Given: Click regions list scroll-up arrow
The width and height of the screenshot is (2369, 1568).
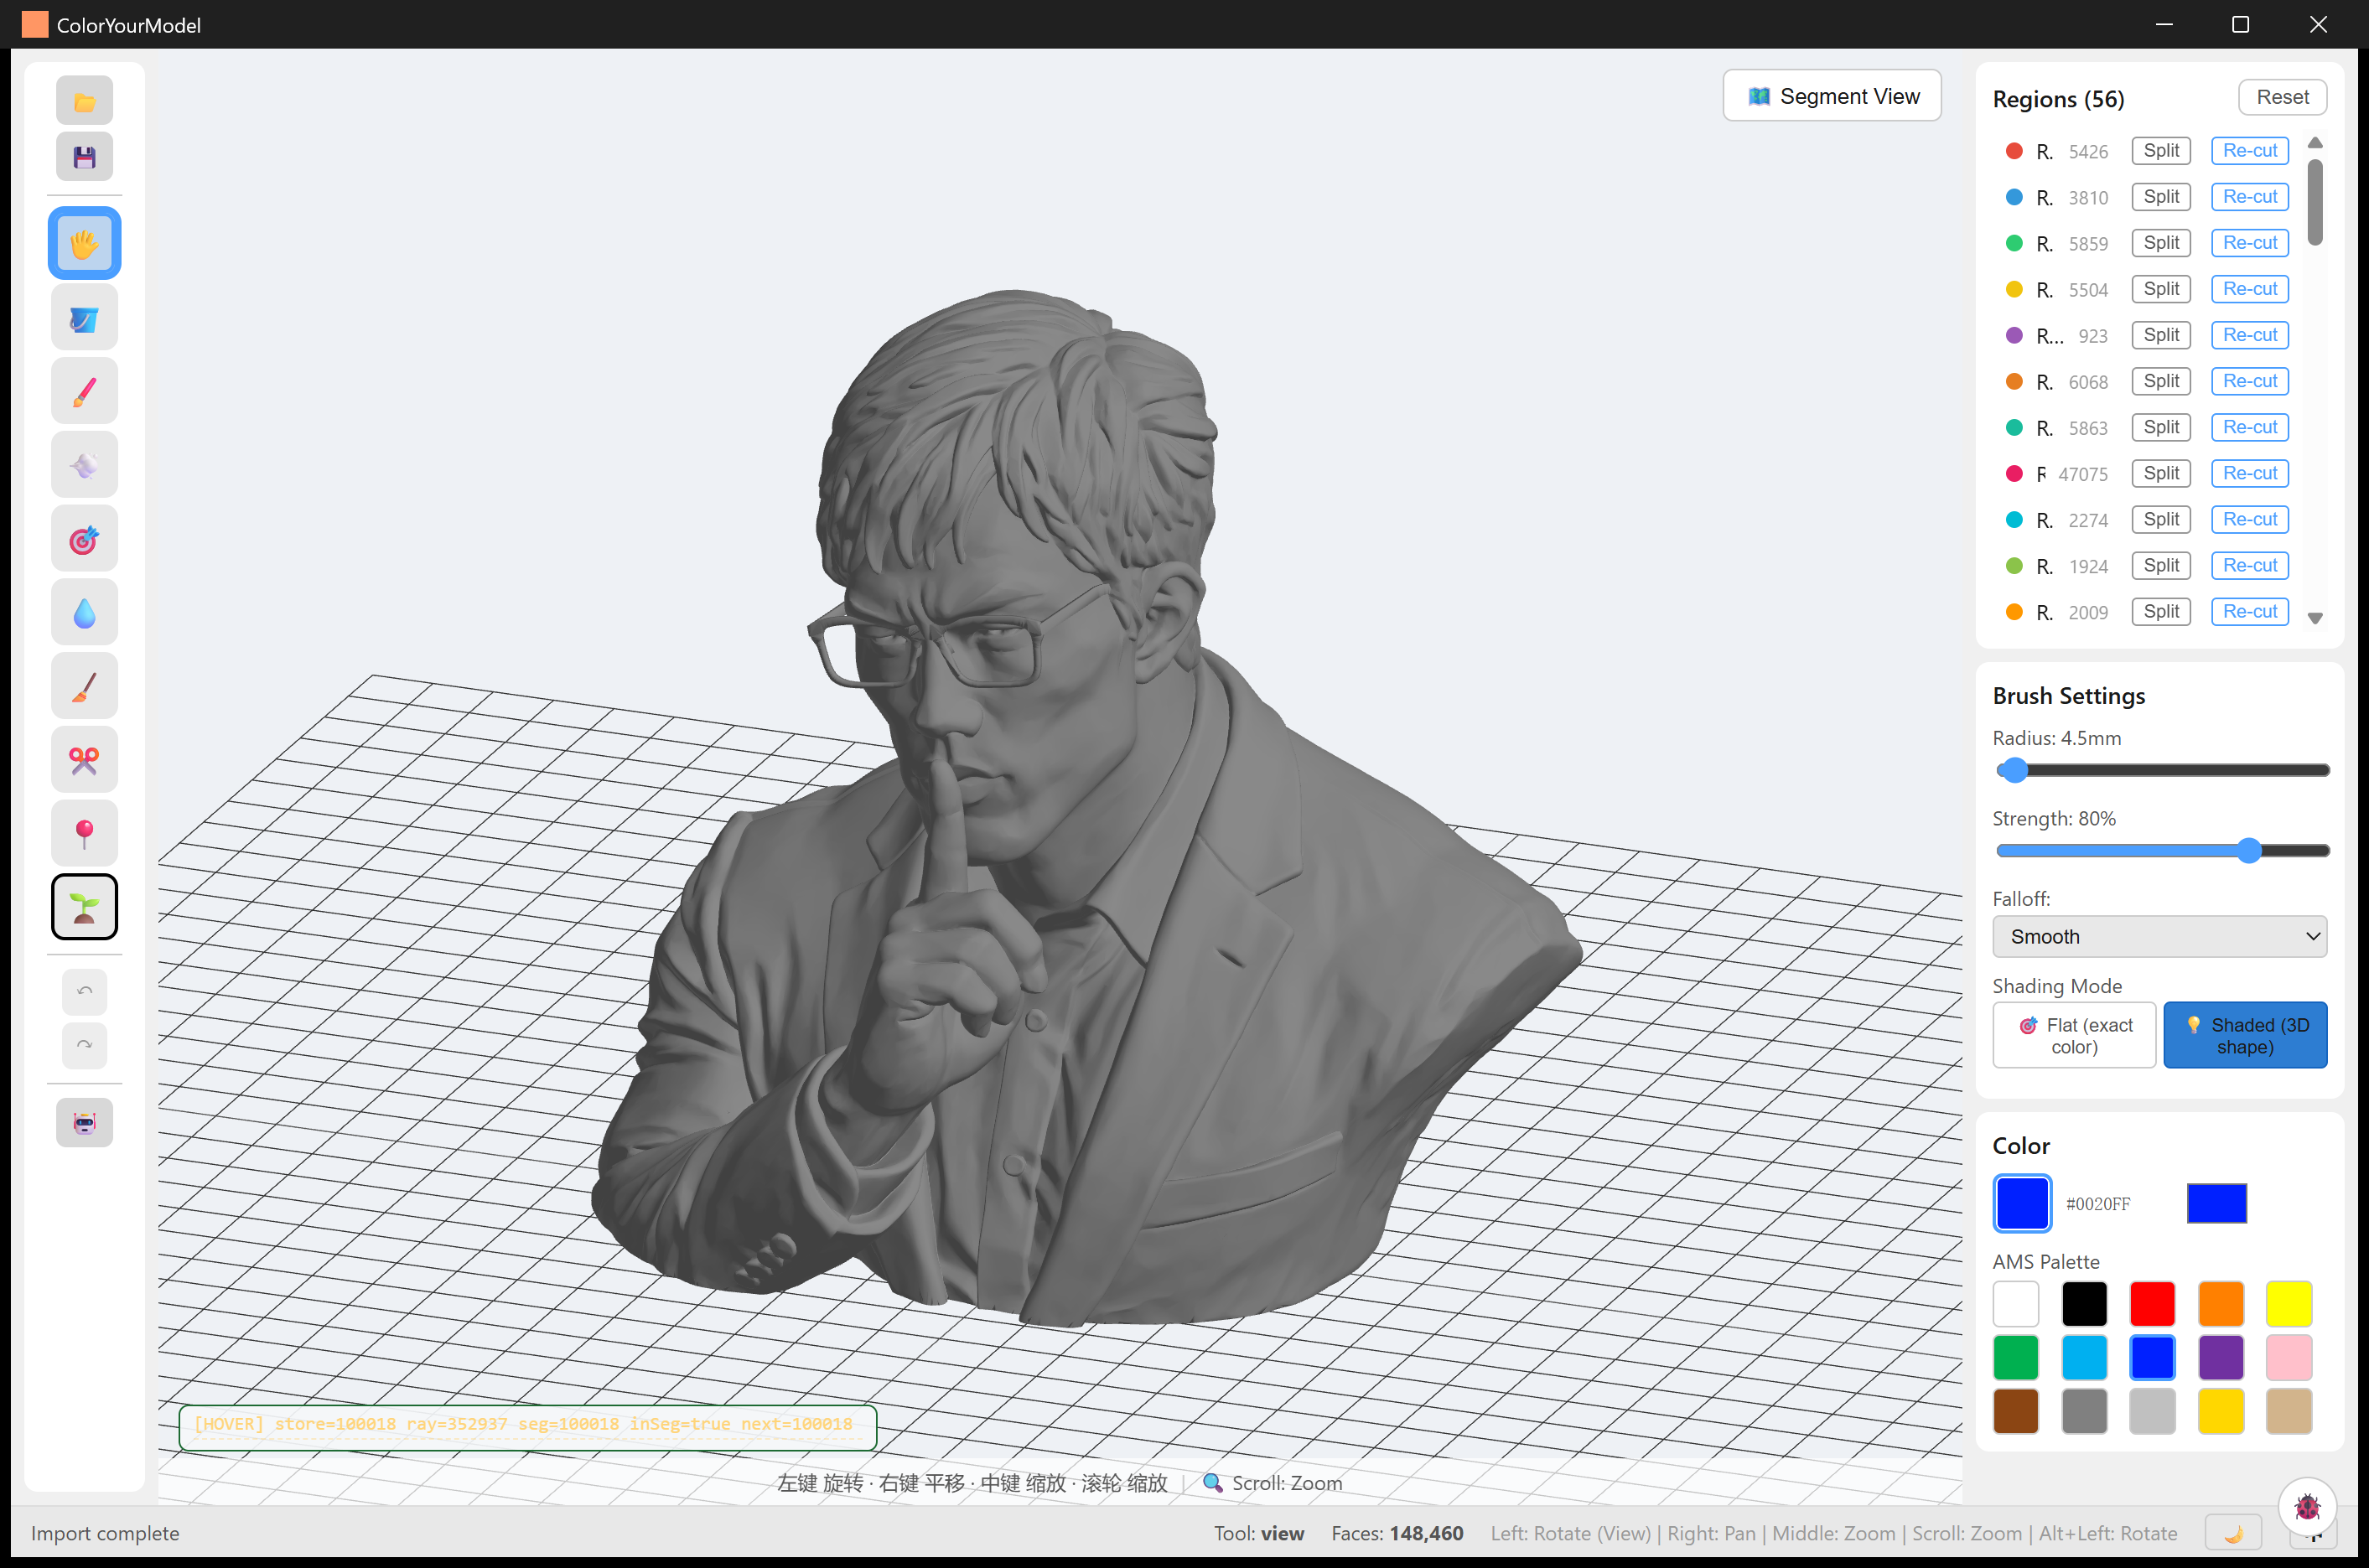Looking at the screenshot, I should pos(2314,142).
